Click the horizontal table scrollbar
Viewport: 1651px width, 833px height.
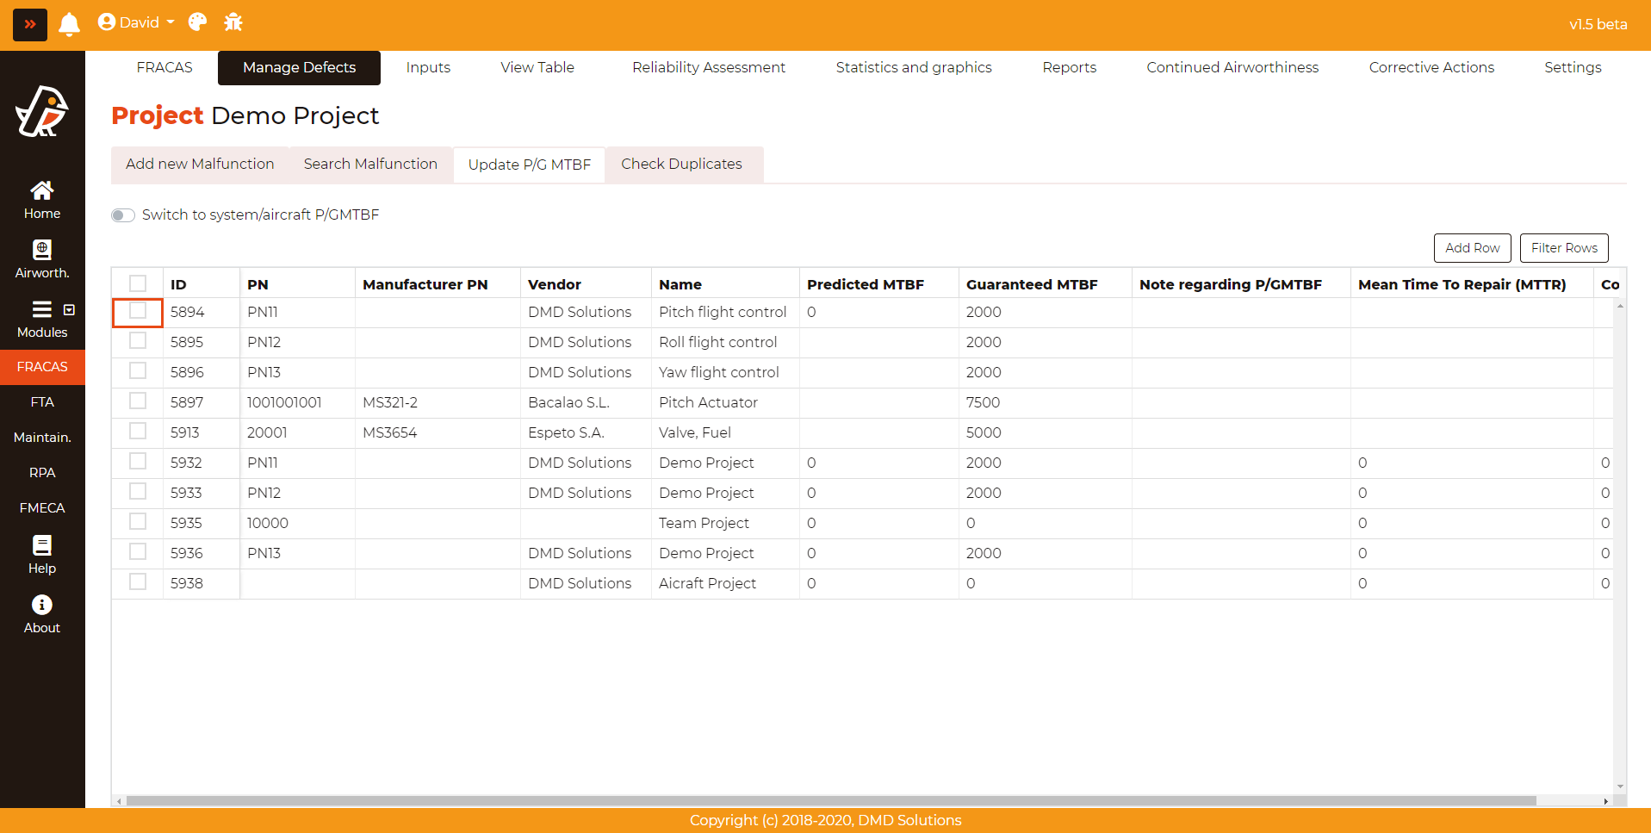830,801
